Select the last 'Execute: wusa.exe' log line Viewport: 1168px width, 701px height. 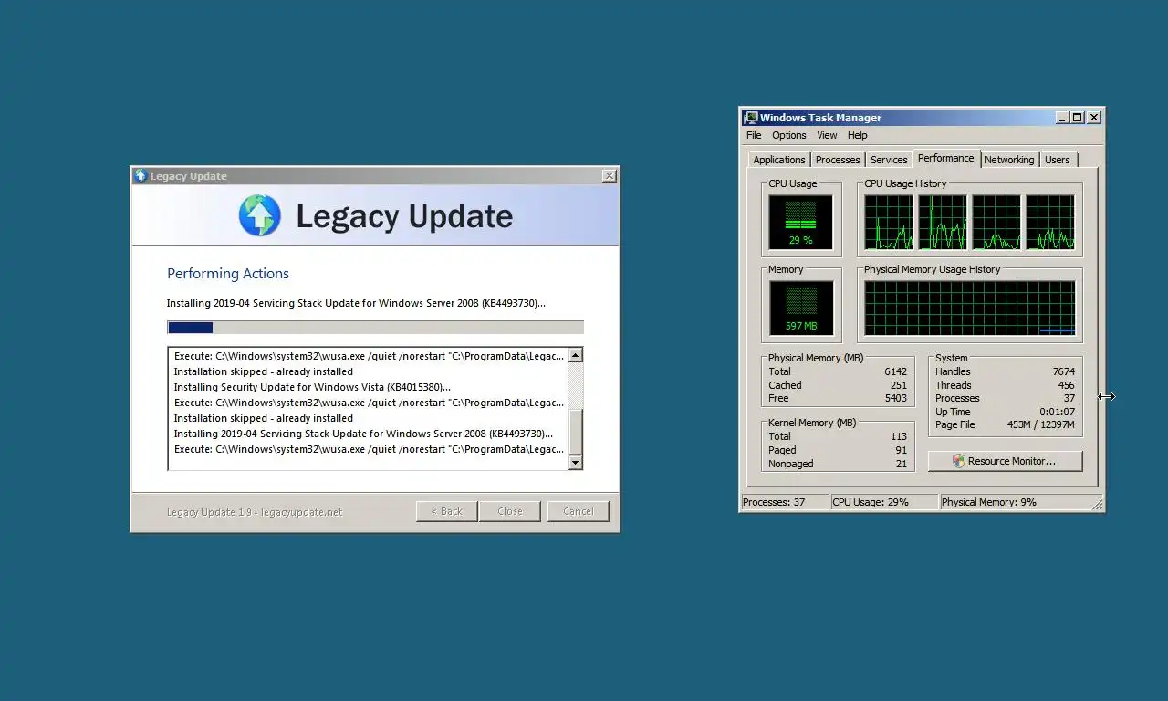[x=369, y=449]
